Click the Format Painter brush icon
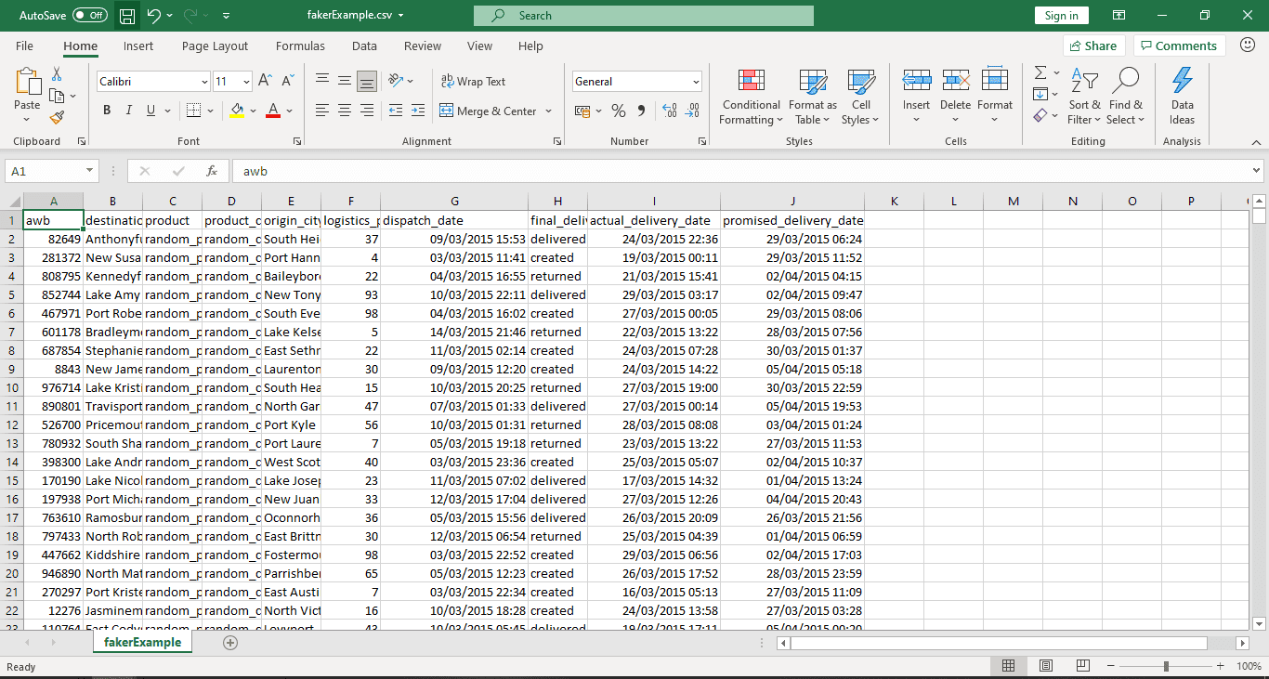The image size is (1269, 679). [x=57, y=117]
